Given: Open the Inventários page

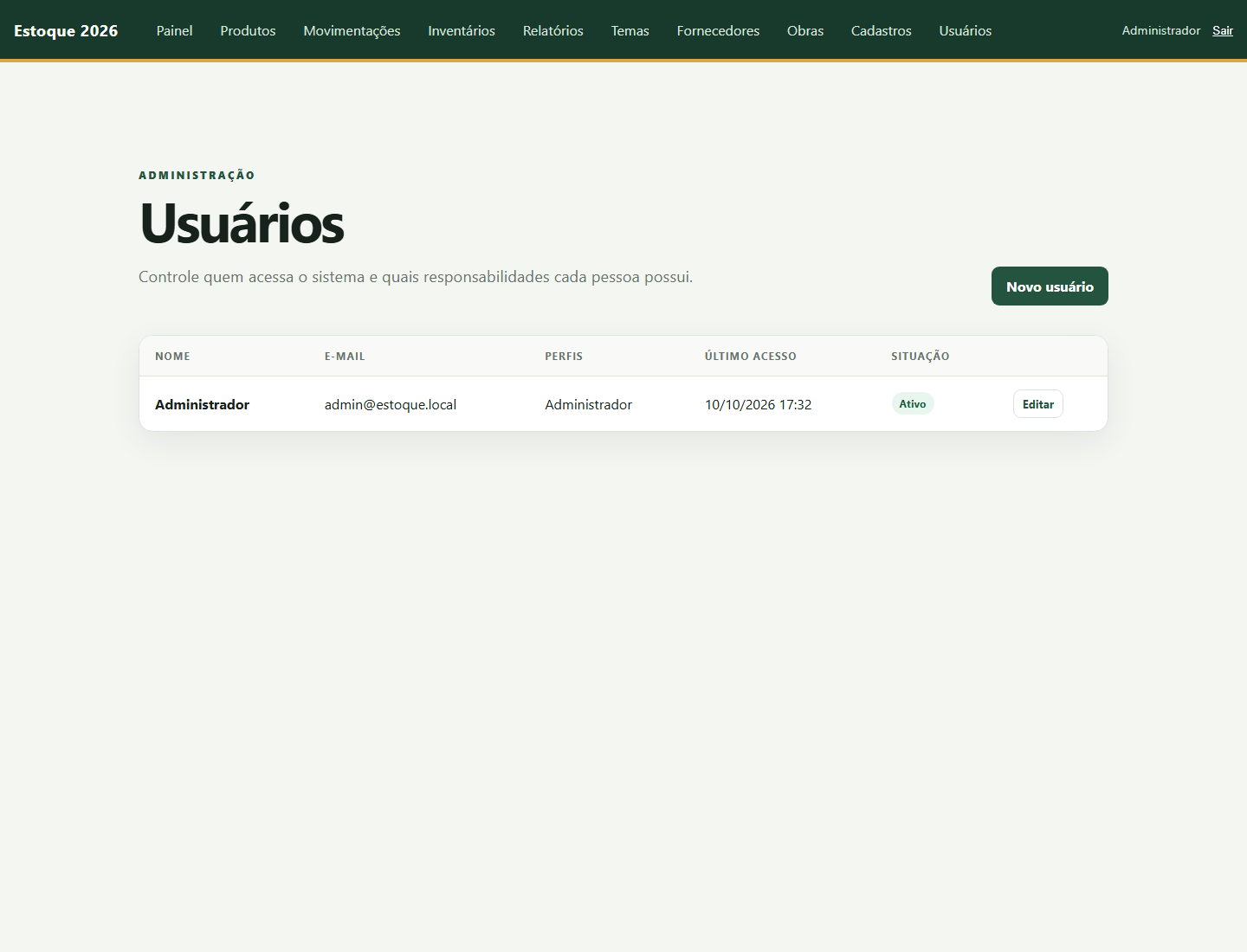Looking at the screenshot, I should (462, 30).
